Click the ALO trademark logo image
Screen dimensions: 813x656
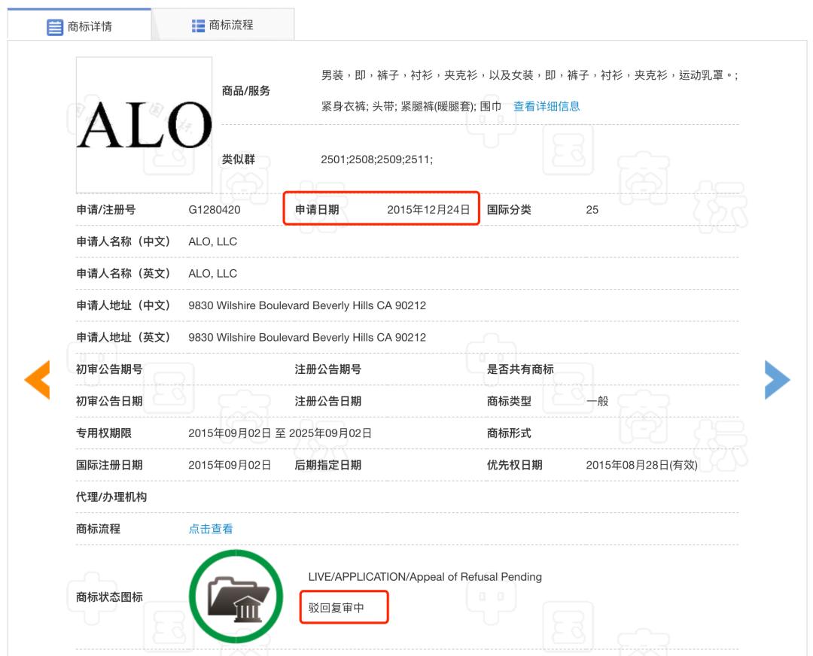pos(144,125)
